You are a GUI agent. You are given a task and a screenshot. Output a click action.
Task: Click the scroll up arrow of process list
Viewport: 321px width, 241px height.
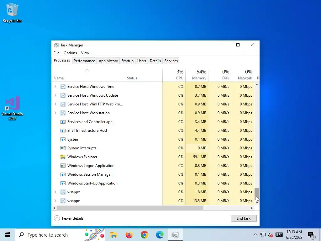tap(257, 85)
